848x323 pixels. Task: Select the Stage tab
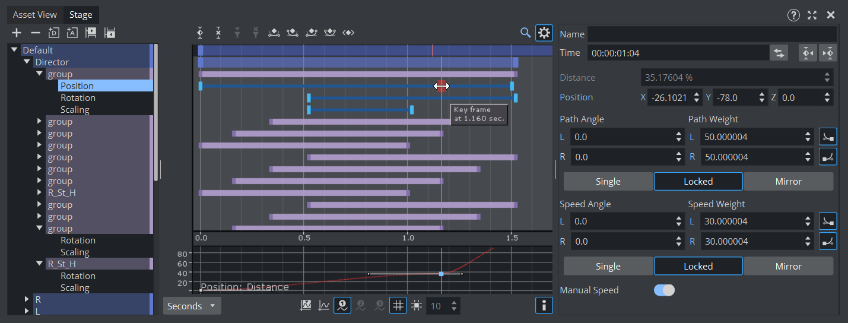(x=81, y=15)
